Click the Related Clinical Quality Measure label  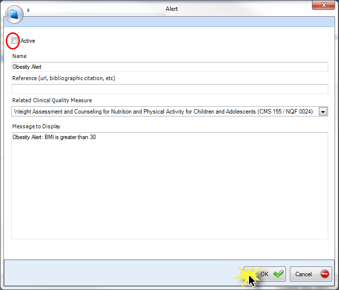(52, 100)
